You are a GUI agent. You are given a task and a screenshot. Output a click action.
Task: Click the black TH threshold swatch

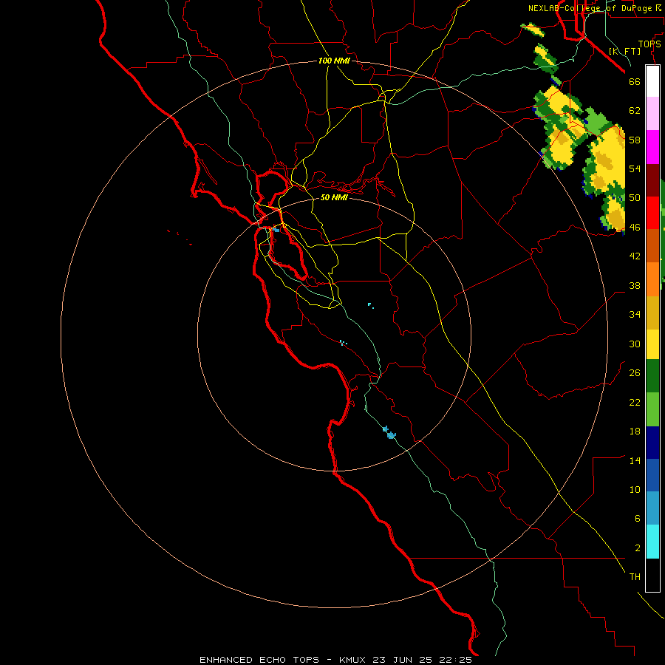(x=652, y=575)
